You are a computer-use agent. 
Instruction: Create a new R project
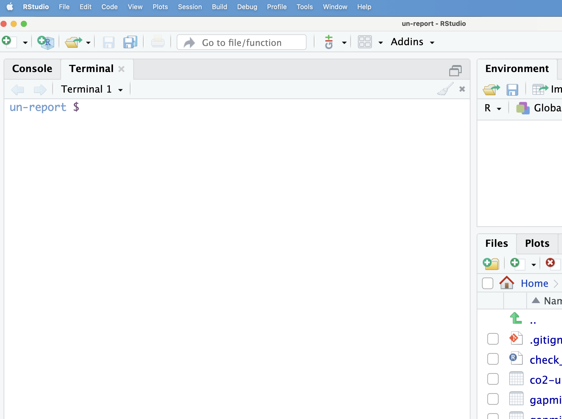[x=46, y=42]
